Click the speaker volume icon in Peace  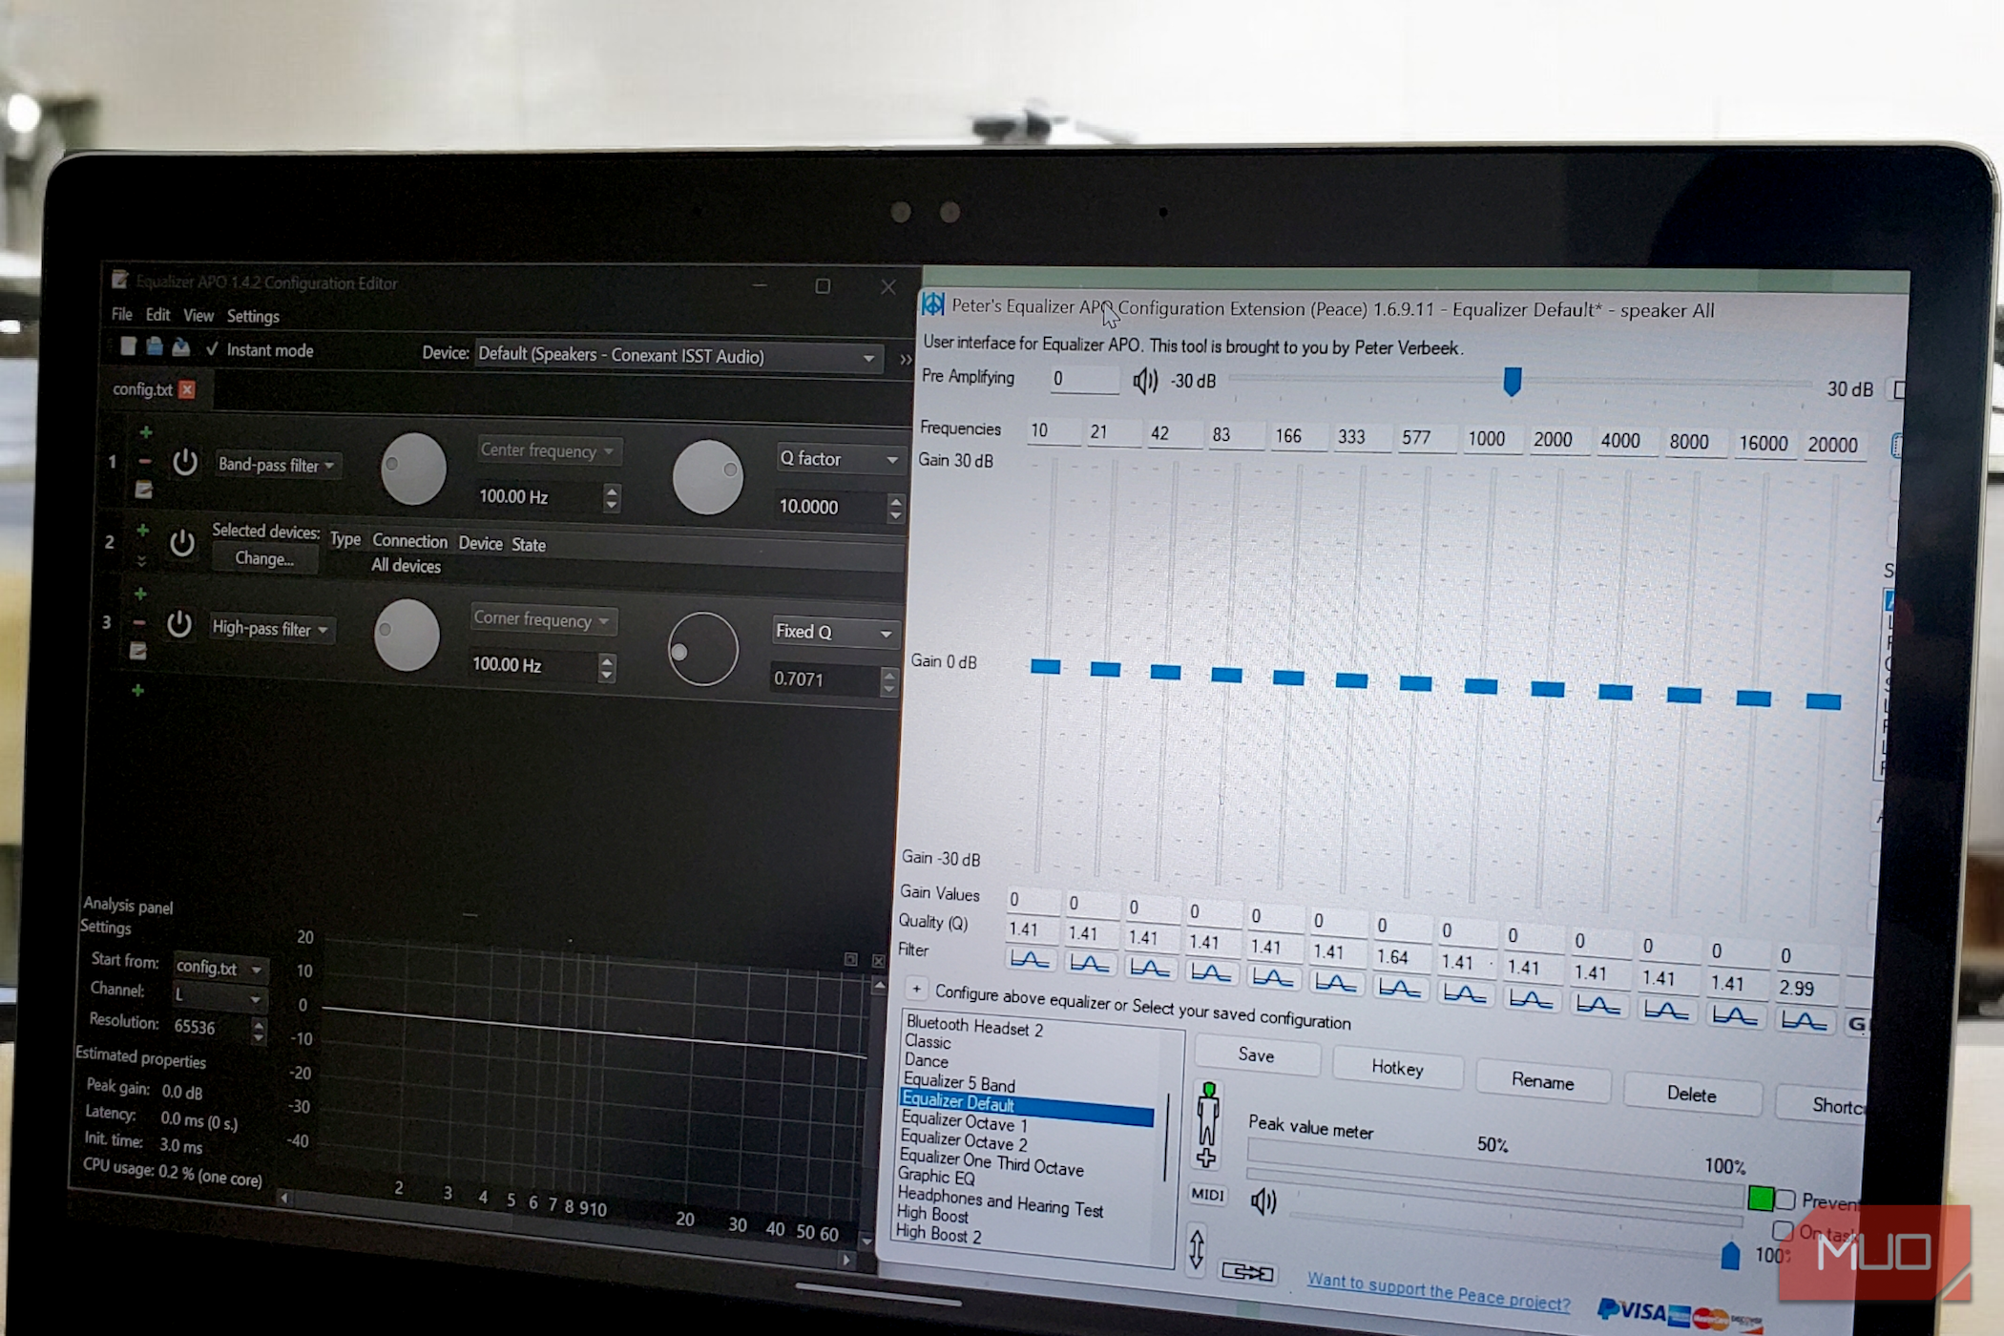(1264, 1202)
